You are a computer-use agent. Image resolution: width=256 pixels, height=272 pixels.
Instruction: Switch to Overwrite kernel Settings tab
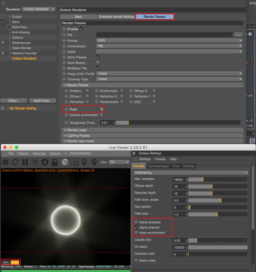point(117,17)
